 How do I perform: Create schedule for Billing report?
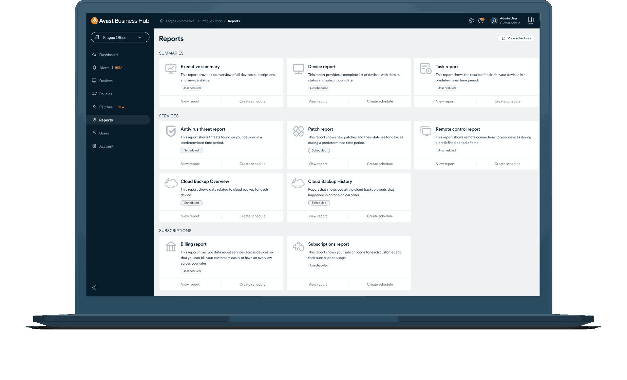(252, 284)
